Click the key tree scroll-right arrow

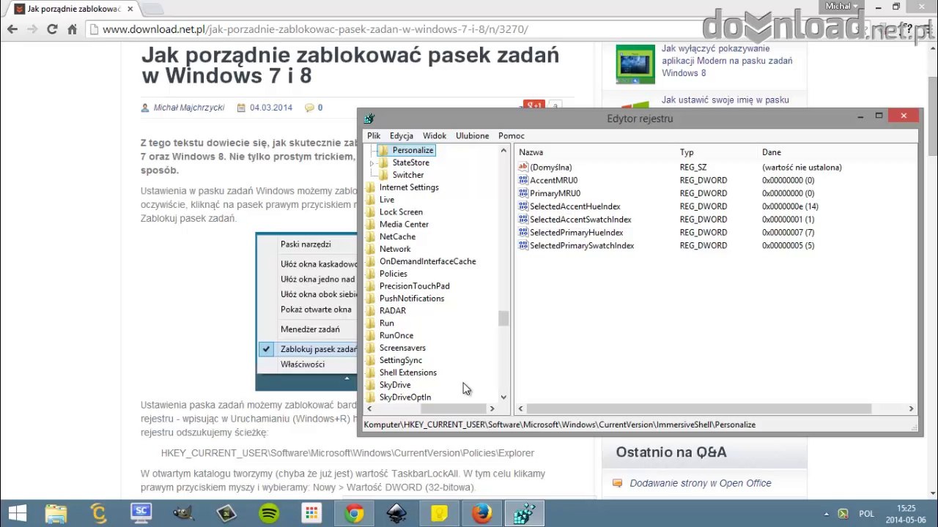click(x=492, y=409)
